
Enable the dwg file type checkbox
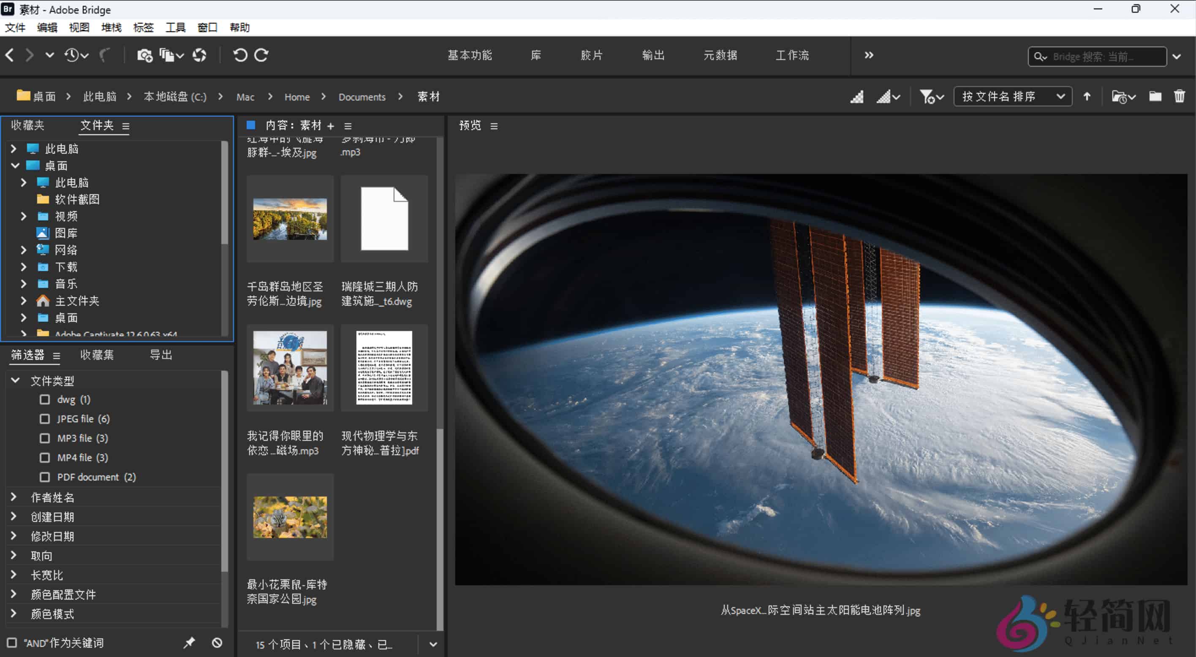(45, 399)
